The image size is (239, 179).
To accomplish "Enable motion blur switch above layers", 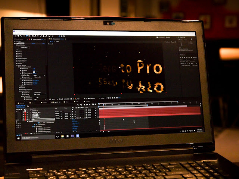I will pyautogui.click(x=90, y=104).
